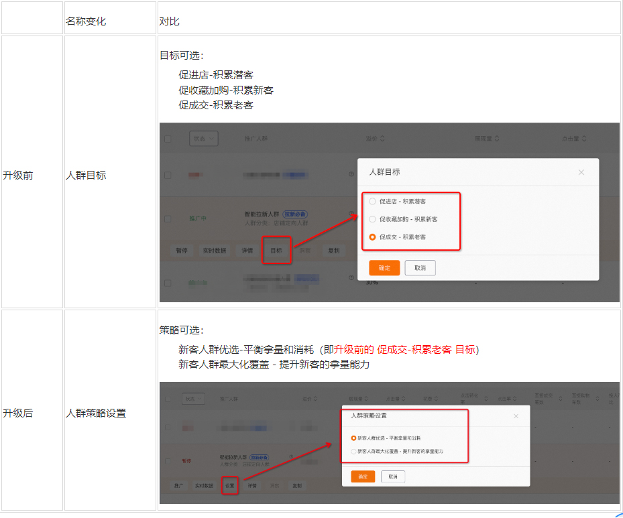Select the 促收藏加购 - 积累新客 radio option
The image size is (623, 518).
tap(373, 219)
